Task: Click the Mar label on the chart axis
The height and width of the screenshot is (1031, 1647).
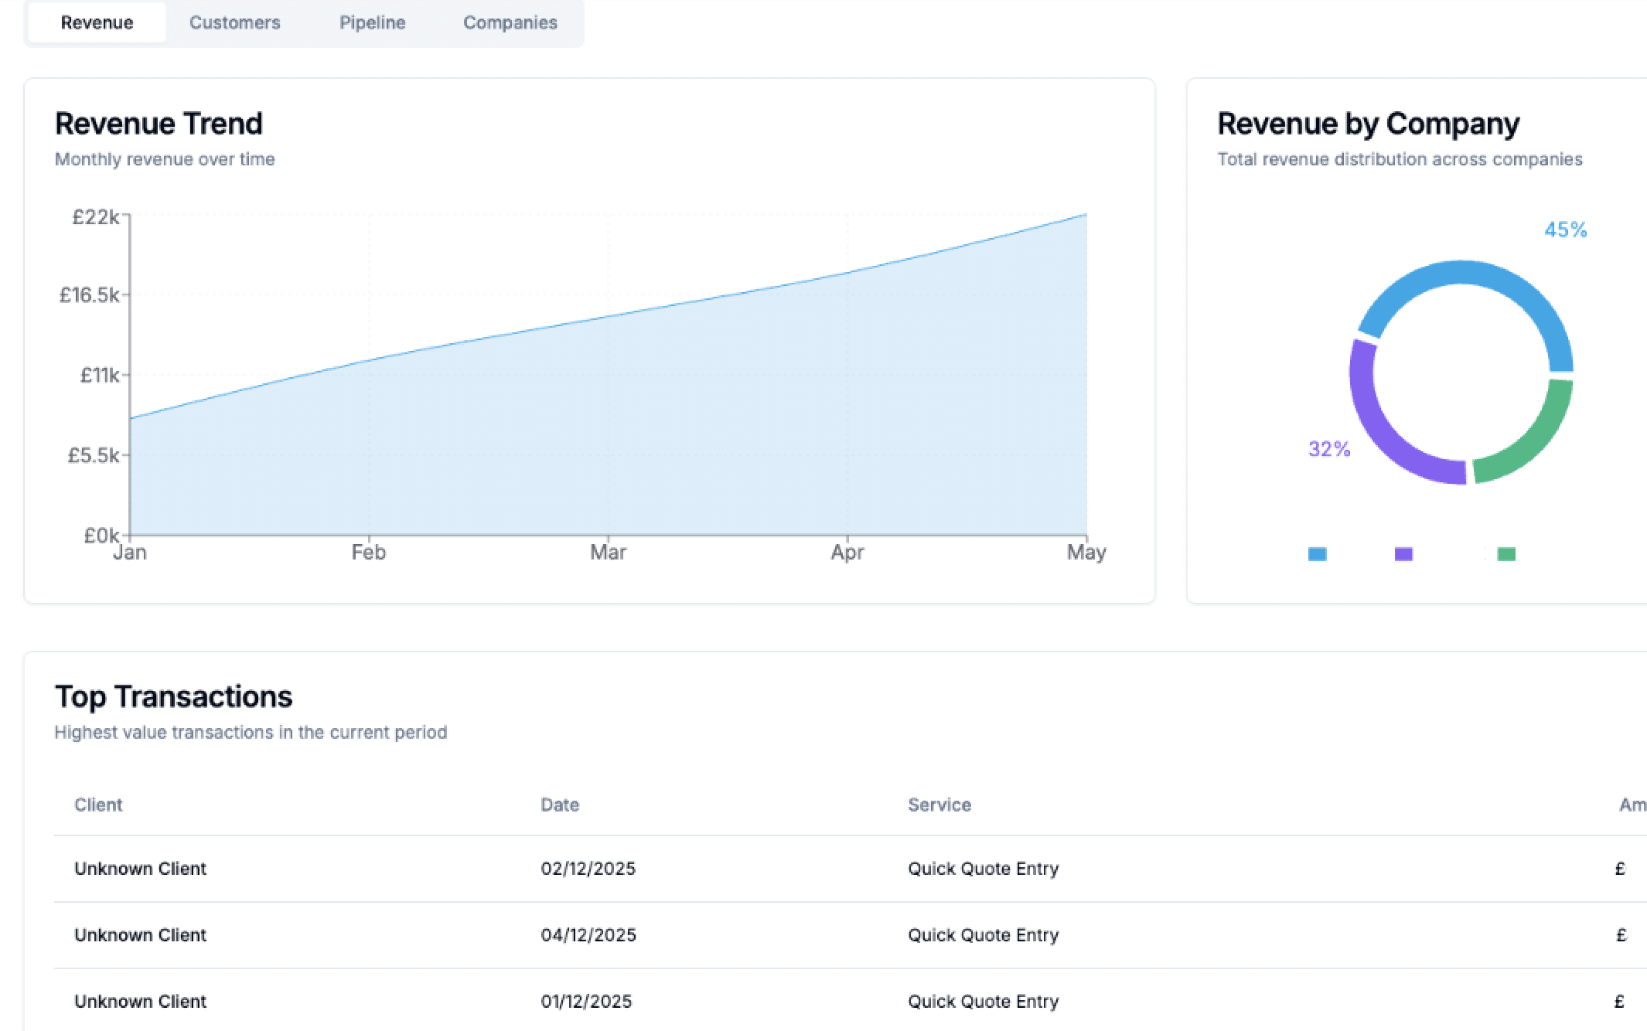Action: [x=608, y=552]
